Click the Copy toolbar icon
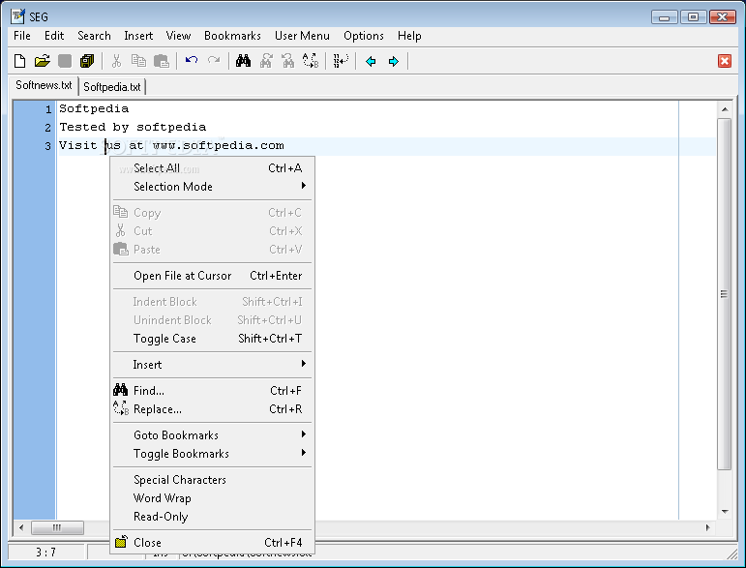The image size is (746, 568). [138, 61]
